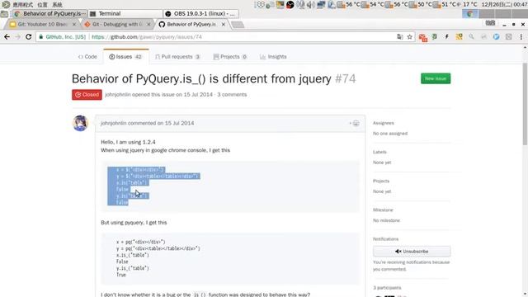
Task: Click johnjohnlin avatar image
Action: (80, 123)
